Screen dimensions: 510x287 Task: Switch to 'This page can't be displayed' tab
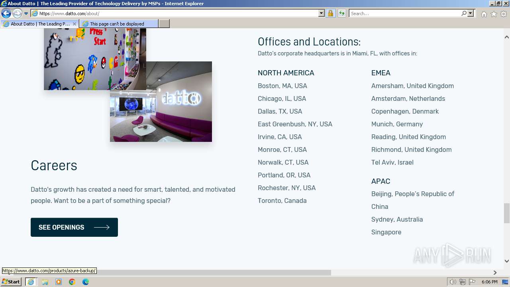[119, 24]
